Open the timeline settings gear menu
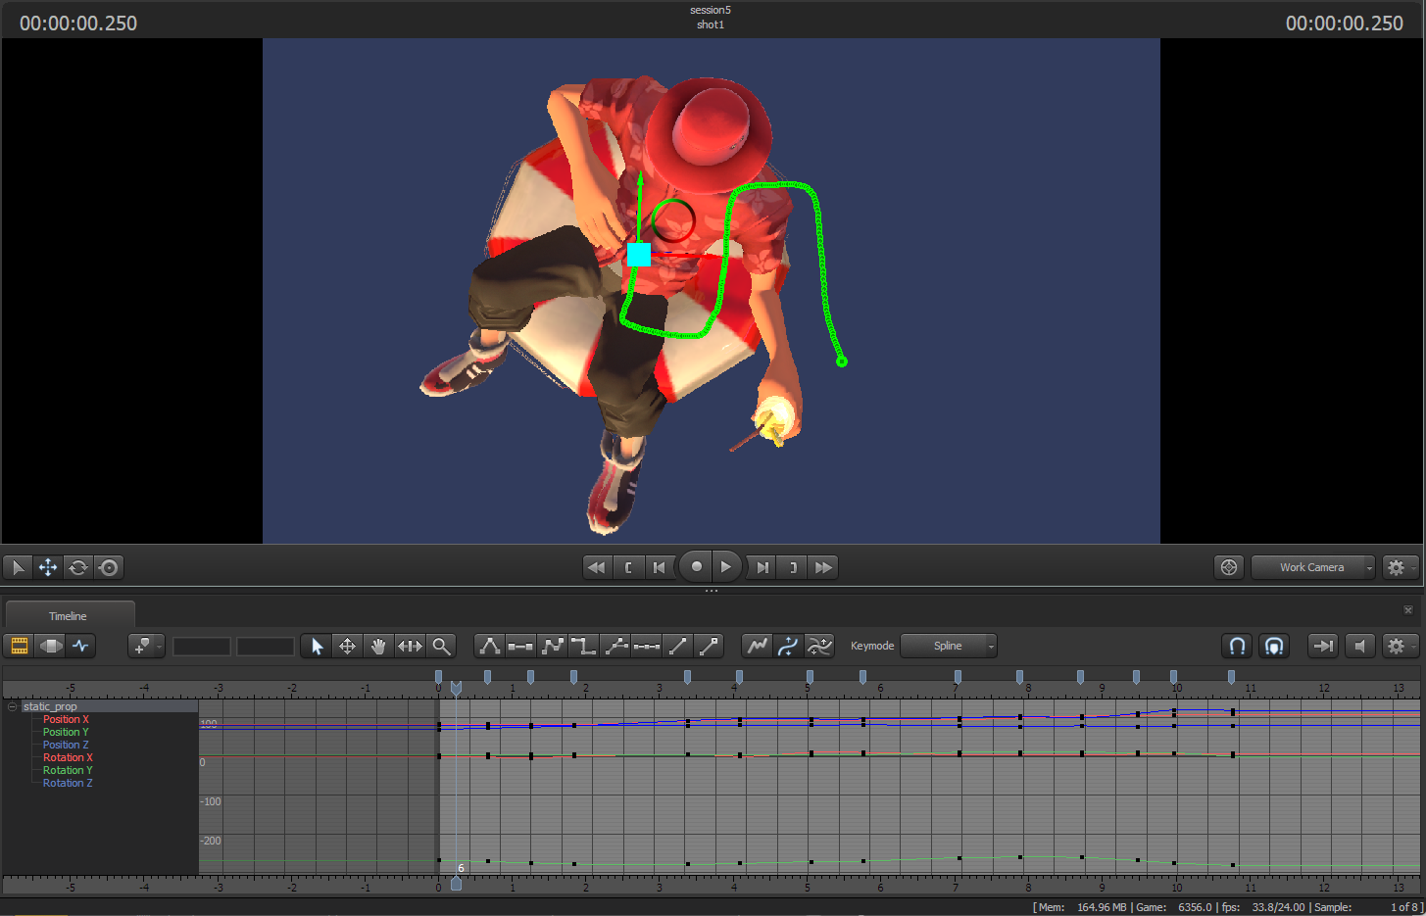Image resolution: width=1426 pixels, height=916 pixels. coord(1398,646)
